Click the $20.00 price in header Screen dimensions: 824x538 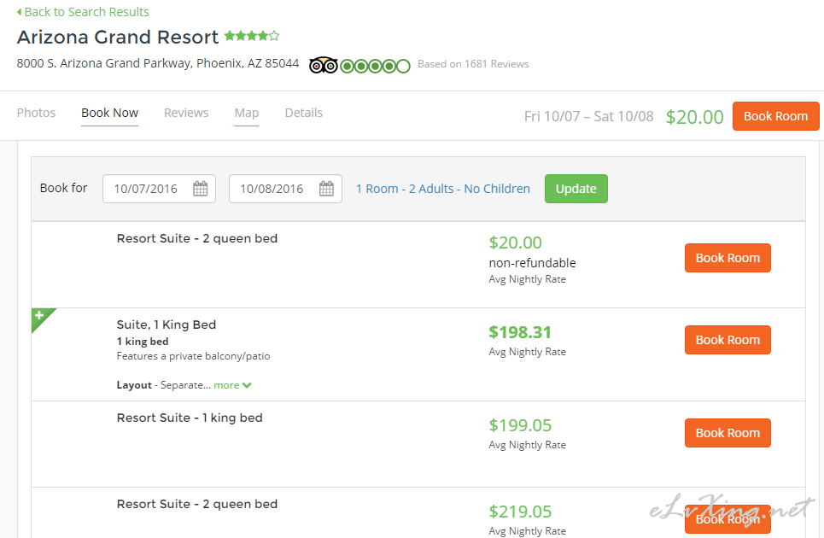695,117
